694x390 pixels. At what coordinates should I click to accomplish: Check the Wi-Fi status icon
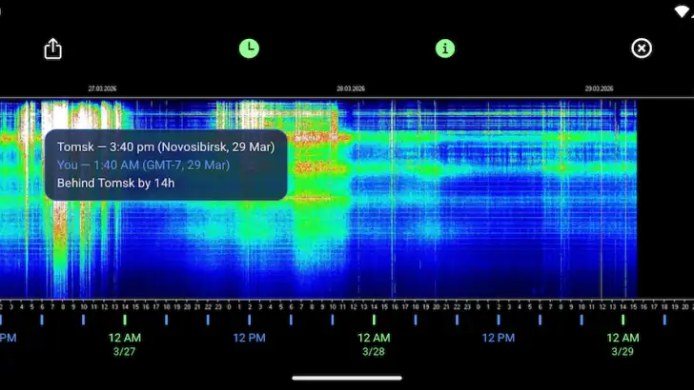coord(682,11)
